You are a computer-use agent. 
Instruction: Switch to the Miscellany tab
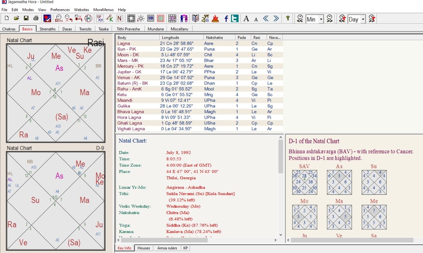pyautogui.click(x=179, y=29)
